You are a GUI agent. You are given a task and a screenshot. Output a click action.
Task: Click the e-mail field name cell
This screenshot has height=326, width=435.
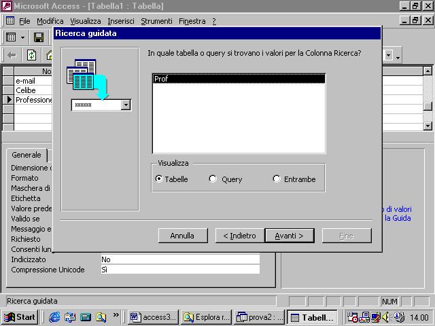click(33, 81)
